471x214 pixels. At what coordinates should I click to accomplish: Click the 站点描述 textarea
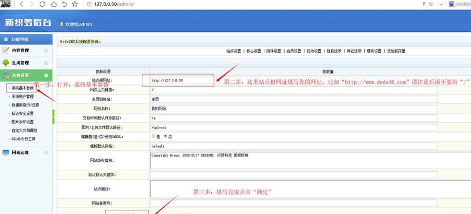click(x=310, y=189)
